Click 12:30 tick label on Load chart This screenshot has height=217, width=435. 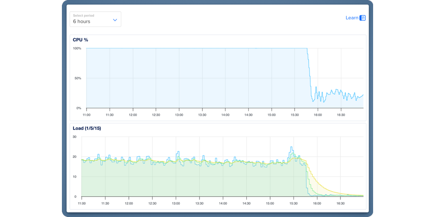(152, 203)
